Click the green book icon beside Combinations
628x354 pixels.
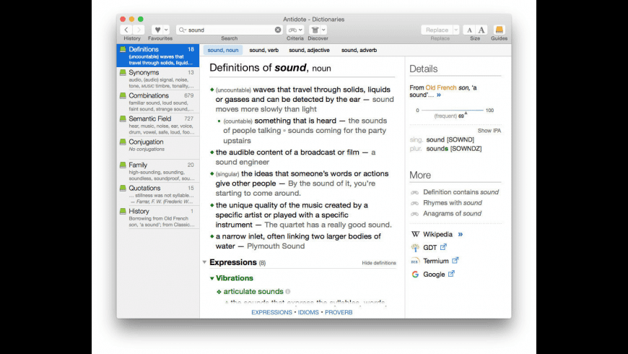(x=123, y=95)
